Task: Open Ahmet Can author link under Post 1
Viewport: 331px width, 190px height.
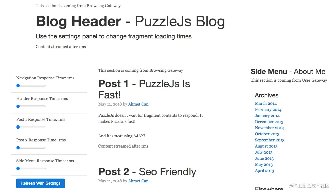Action: (x=138, y=104)
